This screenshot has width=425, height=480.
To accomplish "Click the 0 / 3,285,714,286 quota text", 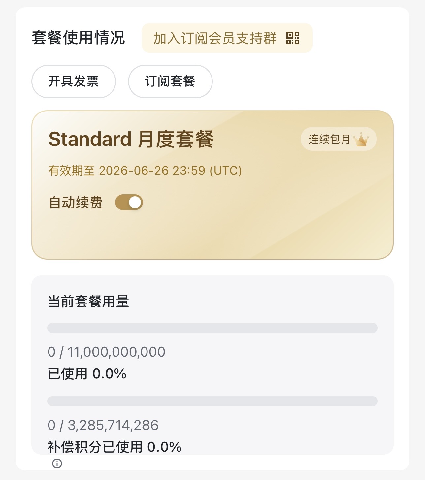I will tap(103, 425).
